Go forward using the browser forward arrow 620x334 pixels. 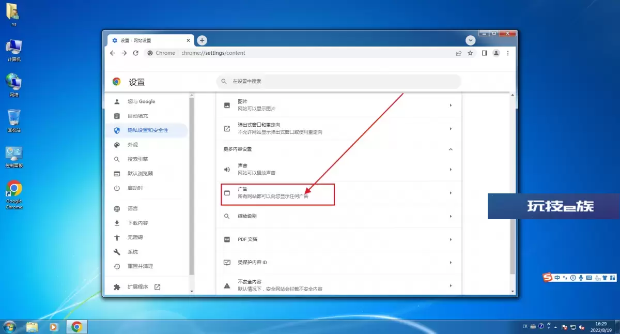[x=124, y=53]
